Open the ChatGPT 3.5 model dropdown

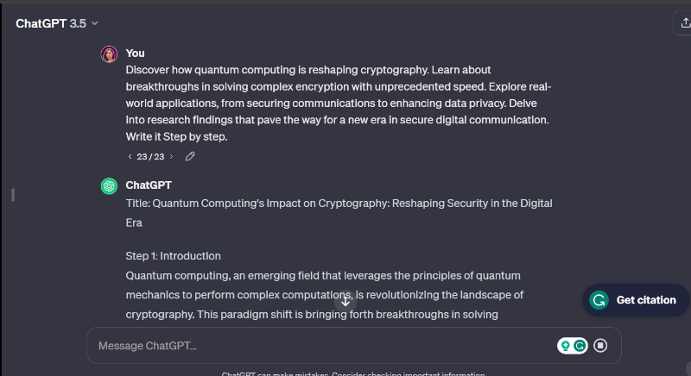coord(57,24)
